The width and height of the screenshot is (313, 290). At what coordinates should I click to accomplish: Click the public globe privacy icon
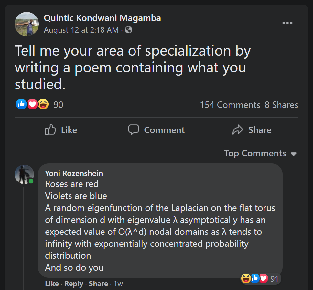click(128, 30)
